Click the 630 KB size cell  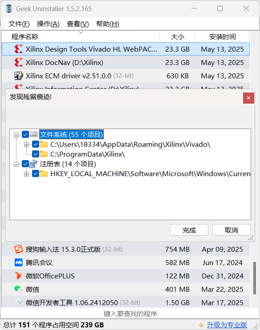[x=177, y=76]
